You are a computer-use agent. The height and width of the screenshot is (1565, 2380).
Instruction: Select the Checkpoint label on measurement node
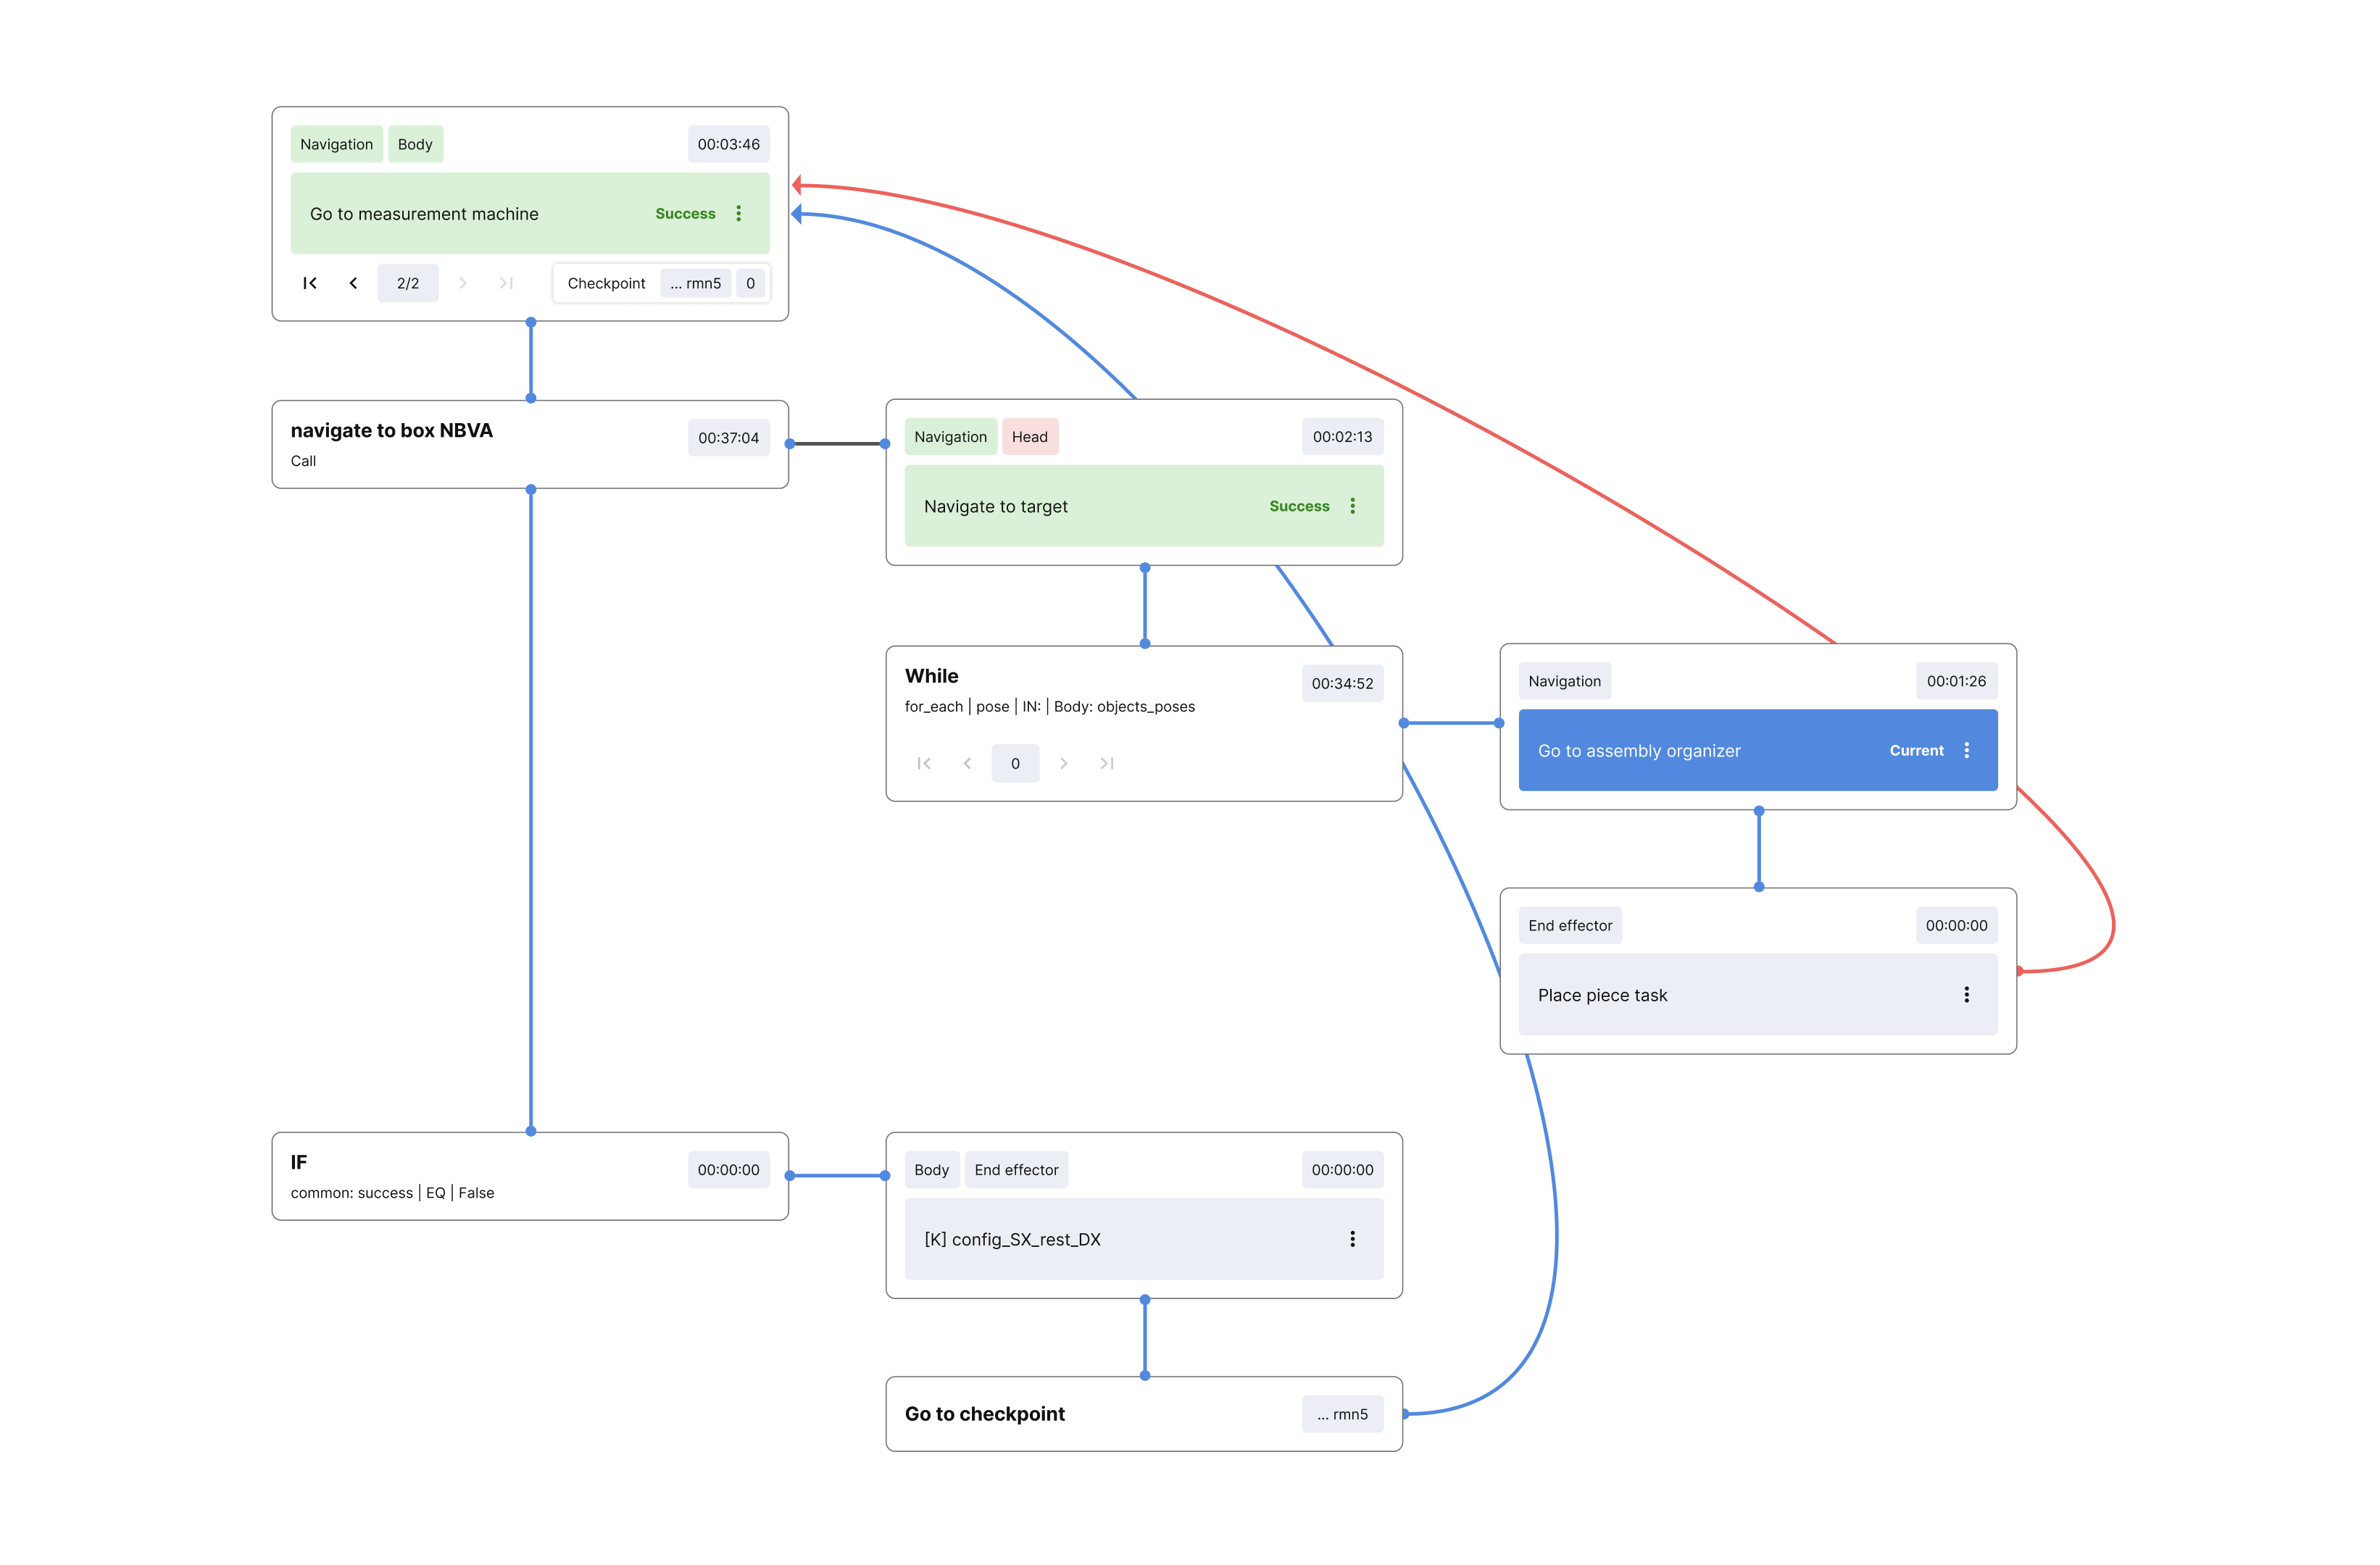click(606, 283)
